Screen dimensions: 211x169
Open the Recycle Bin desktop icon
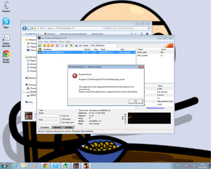tap(6, 7)
